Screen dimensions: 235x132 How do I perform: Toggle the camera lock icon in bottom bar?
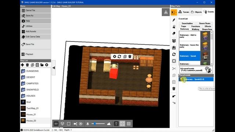click(75, 124)
